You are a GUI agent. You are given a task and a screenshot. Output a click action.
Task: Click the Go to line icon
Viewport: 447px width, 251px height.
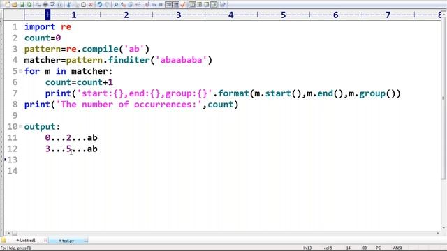(x=138, y=5)
